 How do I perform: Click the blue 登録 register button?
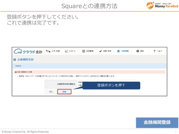[64, 92]
